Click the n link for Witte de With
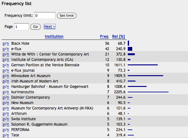 8,54
